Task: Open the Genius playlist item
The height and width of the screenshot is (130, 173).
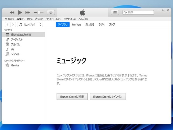Action: click(23, 65)
